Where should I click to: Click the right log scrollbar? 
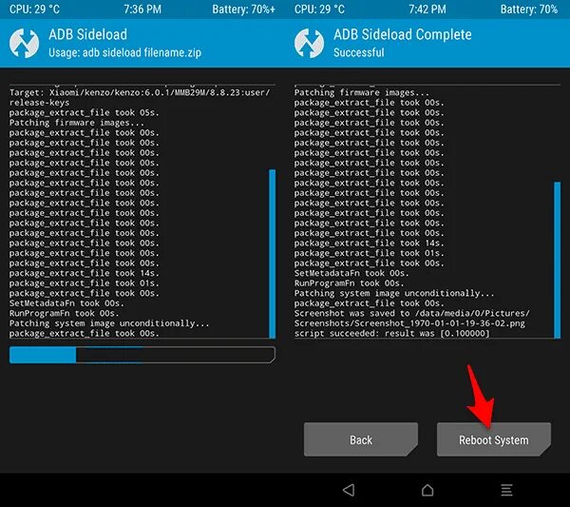[x=558, y=260]
